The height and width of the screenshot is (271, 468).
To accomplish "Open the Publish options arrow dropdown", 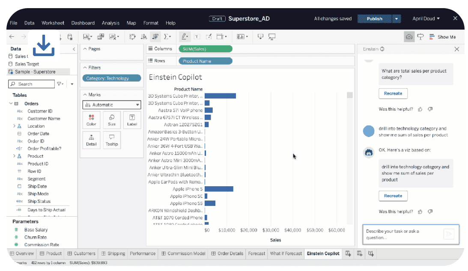I will point(396,19).
